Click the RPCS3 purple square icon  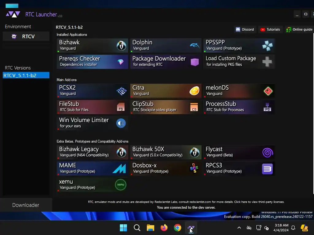click(267, 169)
